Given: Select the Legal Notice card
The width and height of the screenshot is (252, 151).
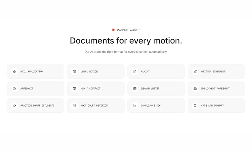Looking at the screenshot, I should tap(96, 72).
